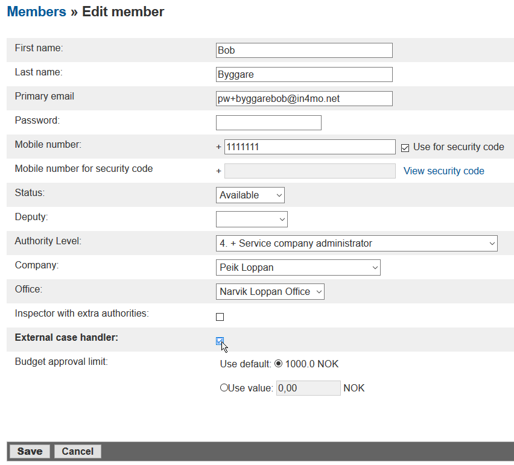514x465 pixels.
Task: Open the Authority Level dropdown
Action: (356, 243)
